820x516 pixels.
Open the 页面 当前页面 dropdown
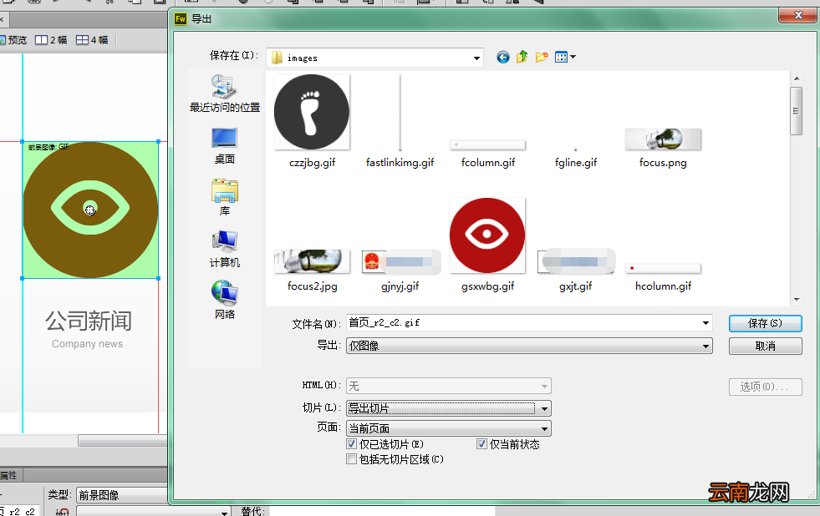[448, 428]
